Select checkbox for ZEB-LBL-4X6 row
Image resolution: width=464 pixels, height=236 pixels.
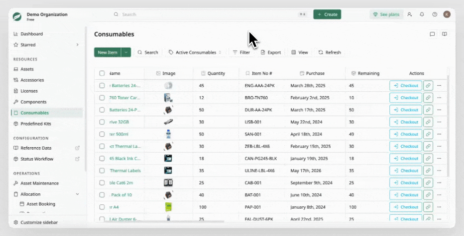[x=102, y=146]
